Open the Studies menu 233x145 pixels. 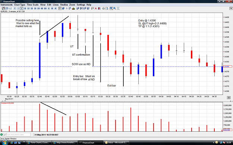(x=64, y=5)
